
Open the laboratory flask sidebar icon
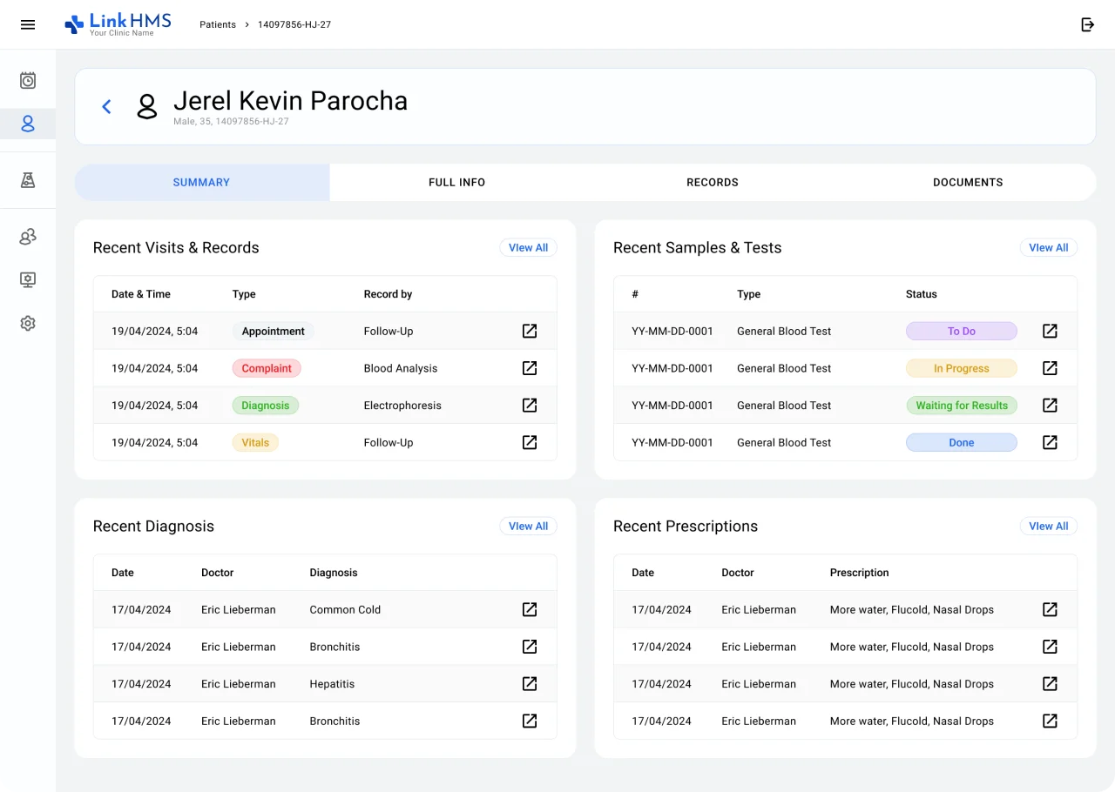point(28,180)
